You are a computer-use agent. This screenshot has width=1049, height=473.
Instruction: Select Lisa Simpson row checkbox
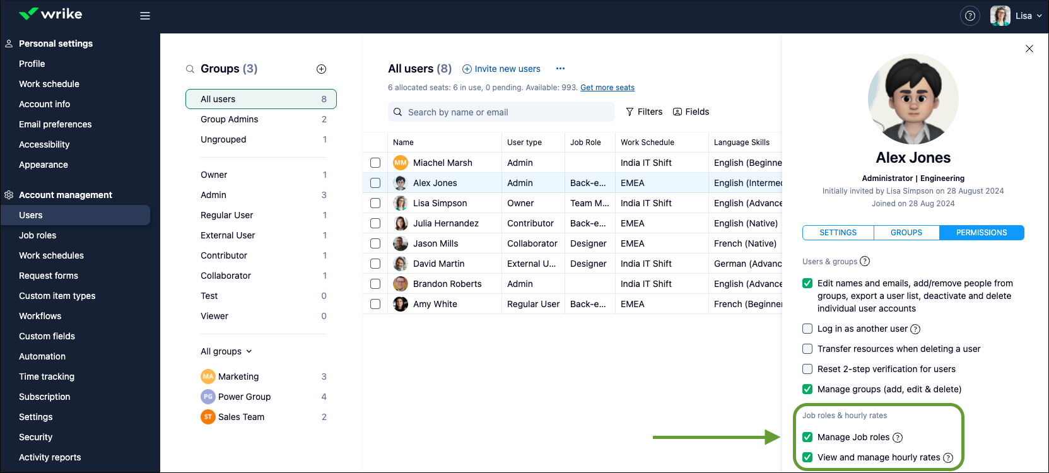pos(375,203)
